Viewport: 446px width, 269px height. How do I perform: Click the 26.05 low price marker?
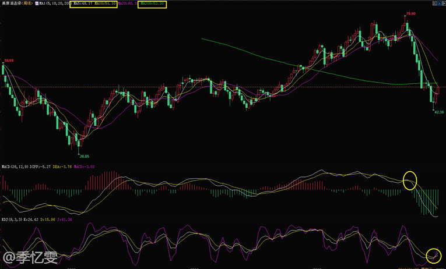[x=85, y=156]
